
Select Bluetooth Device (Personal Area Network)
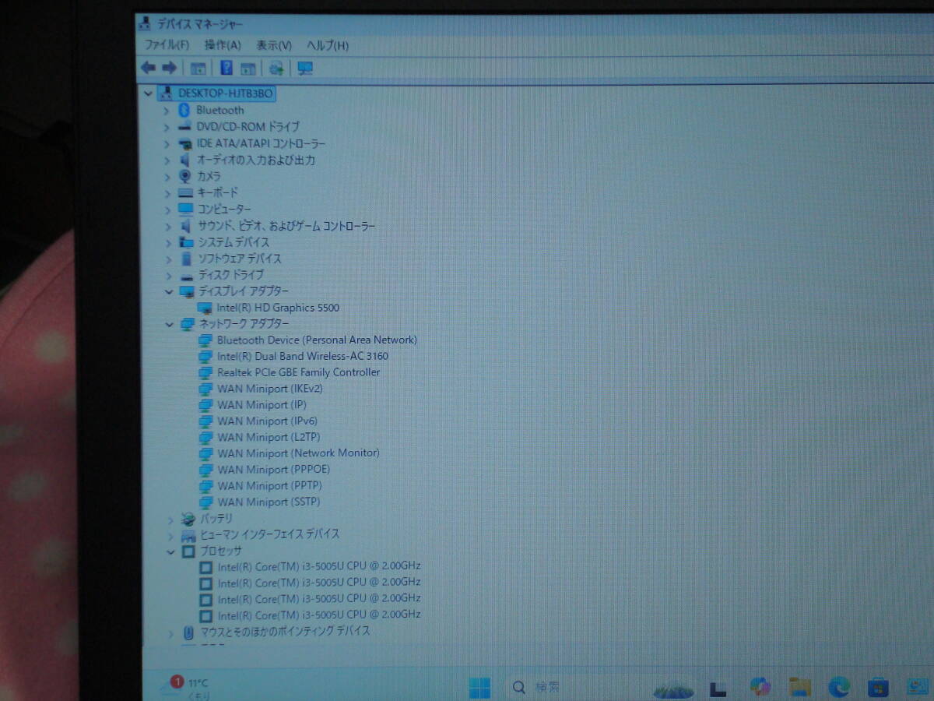317,340
